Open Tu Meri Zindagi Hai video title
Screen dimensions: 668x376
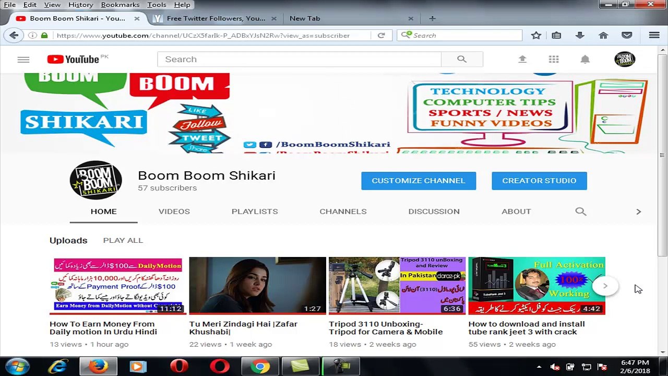coord(243,328)
